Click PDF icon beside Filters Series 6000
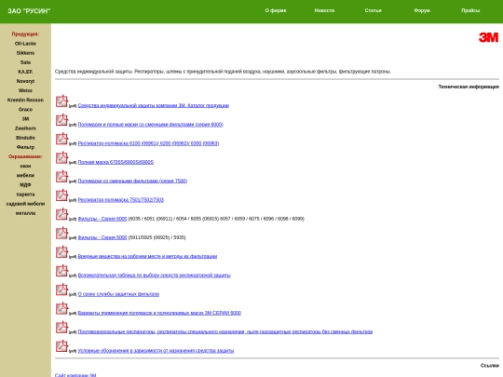Viewport: 503px width, 377px height. tap(61, 214)
